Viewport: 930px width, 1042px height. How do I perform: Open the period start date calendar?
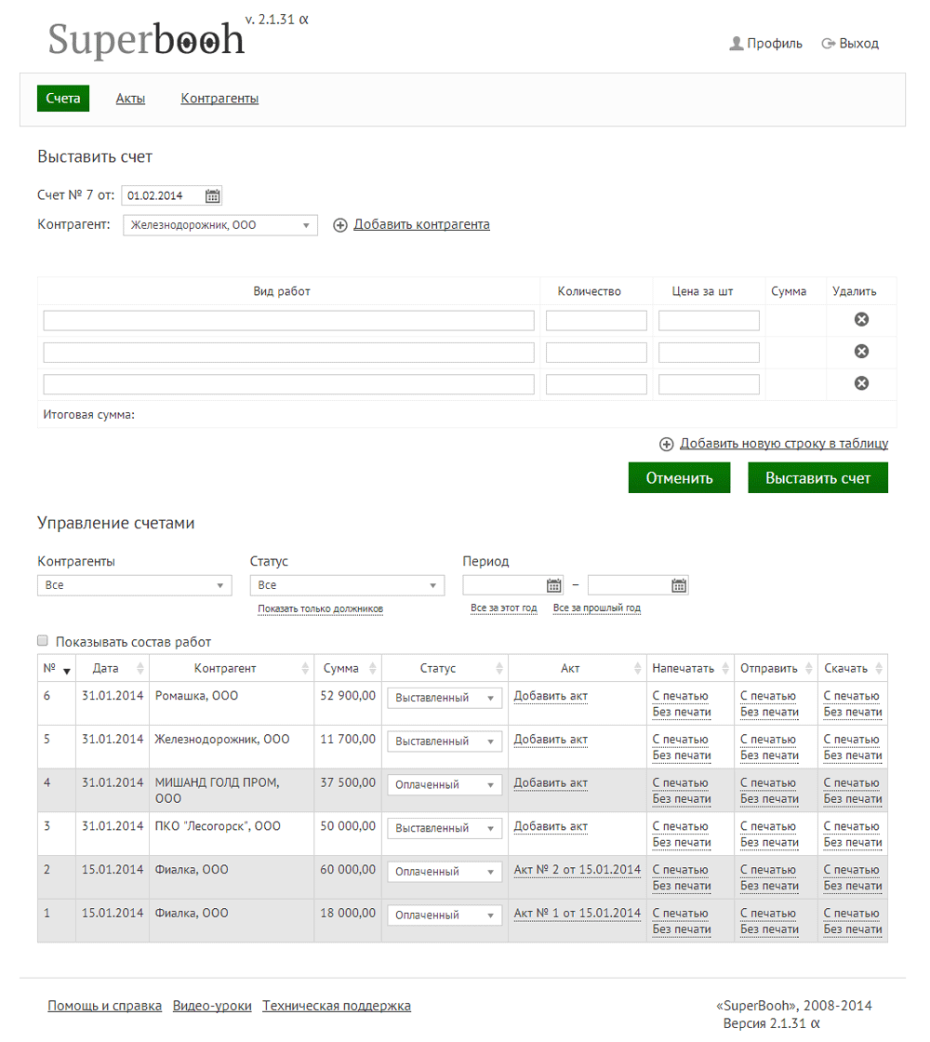point(553,585)
